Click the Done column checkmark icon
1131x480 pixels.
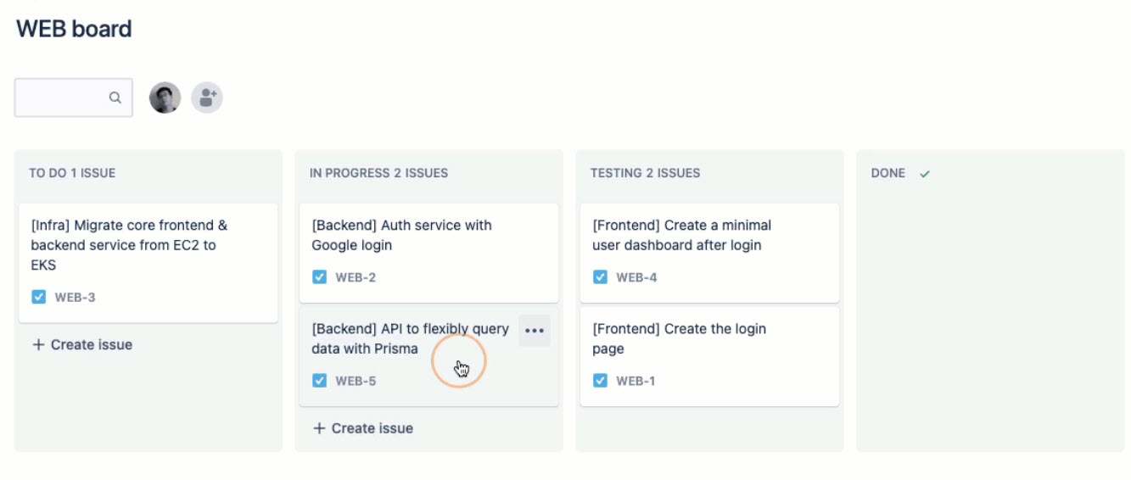(925, 173)
